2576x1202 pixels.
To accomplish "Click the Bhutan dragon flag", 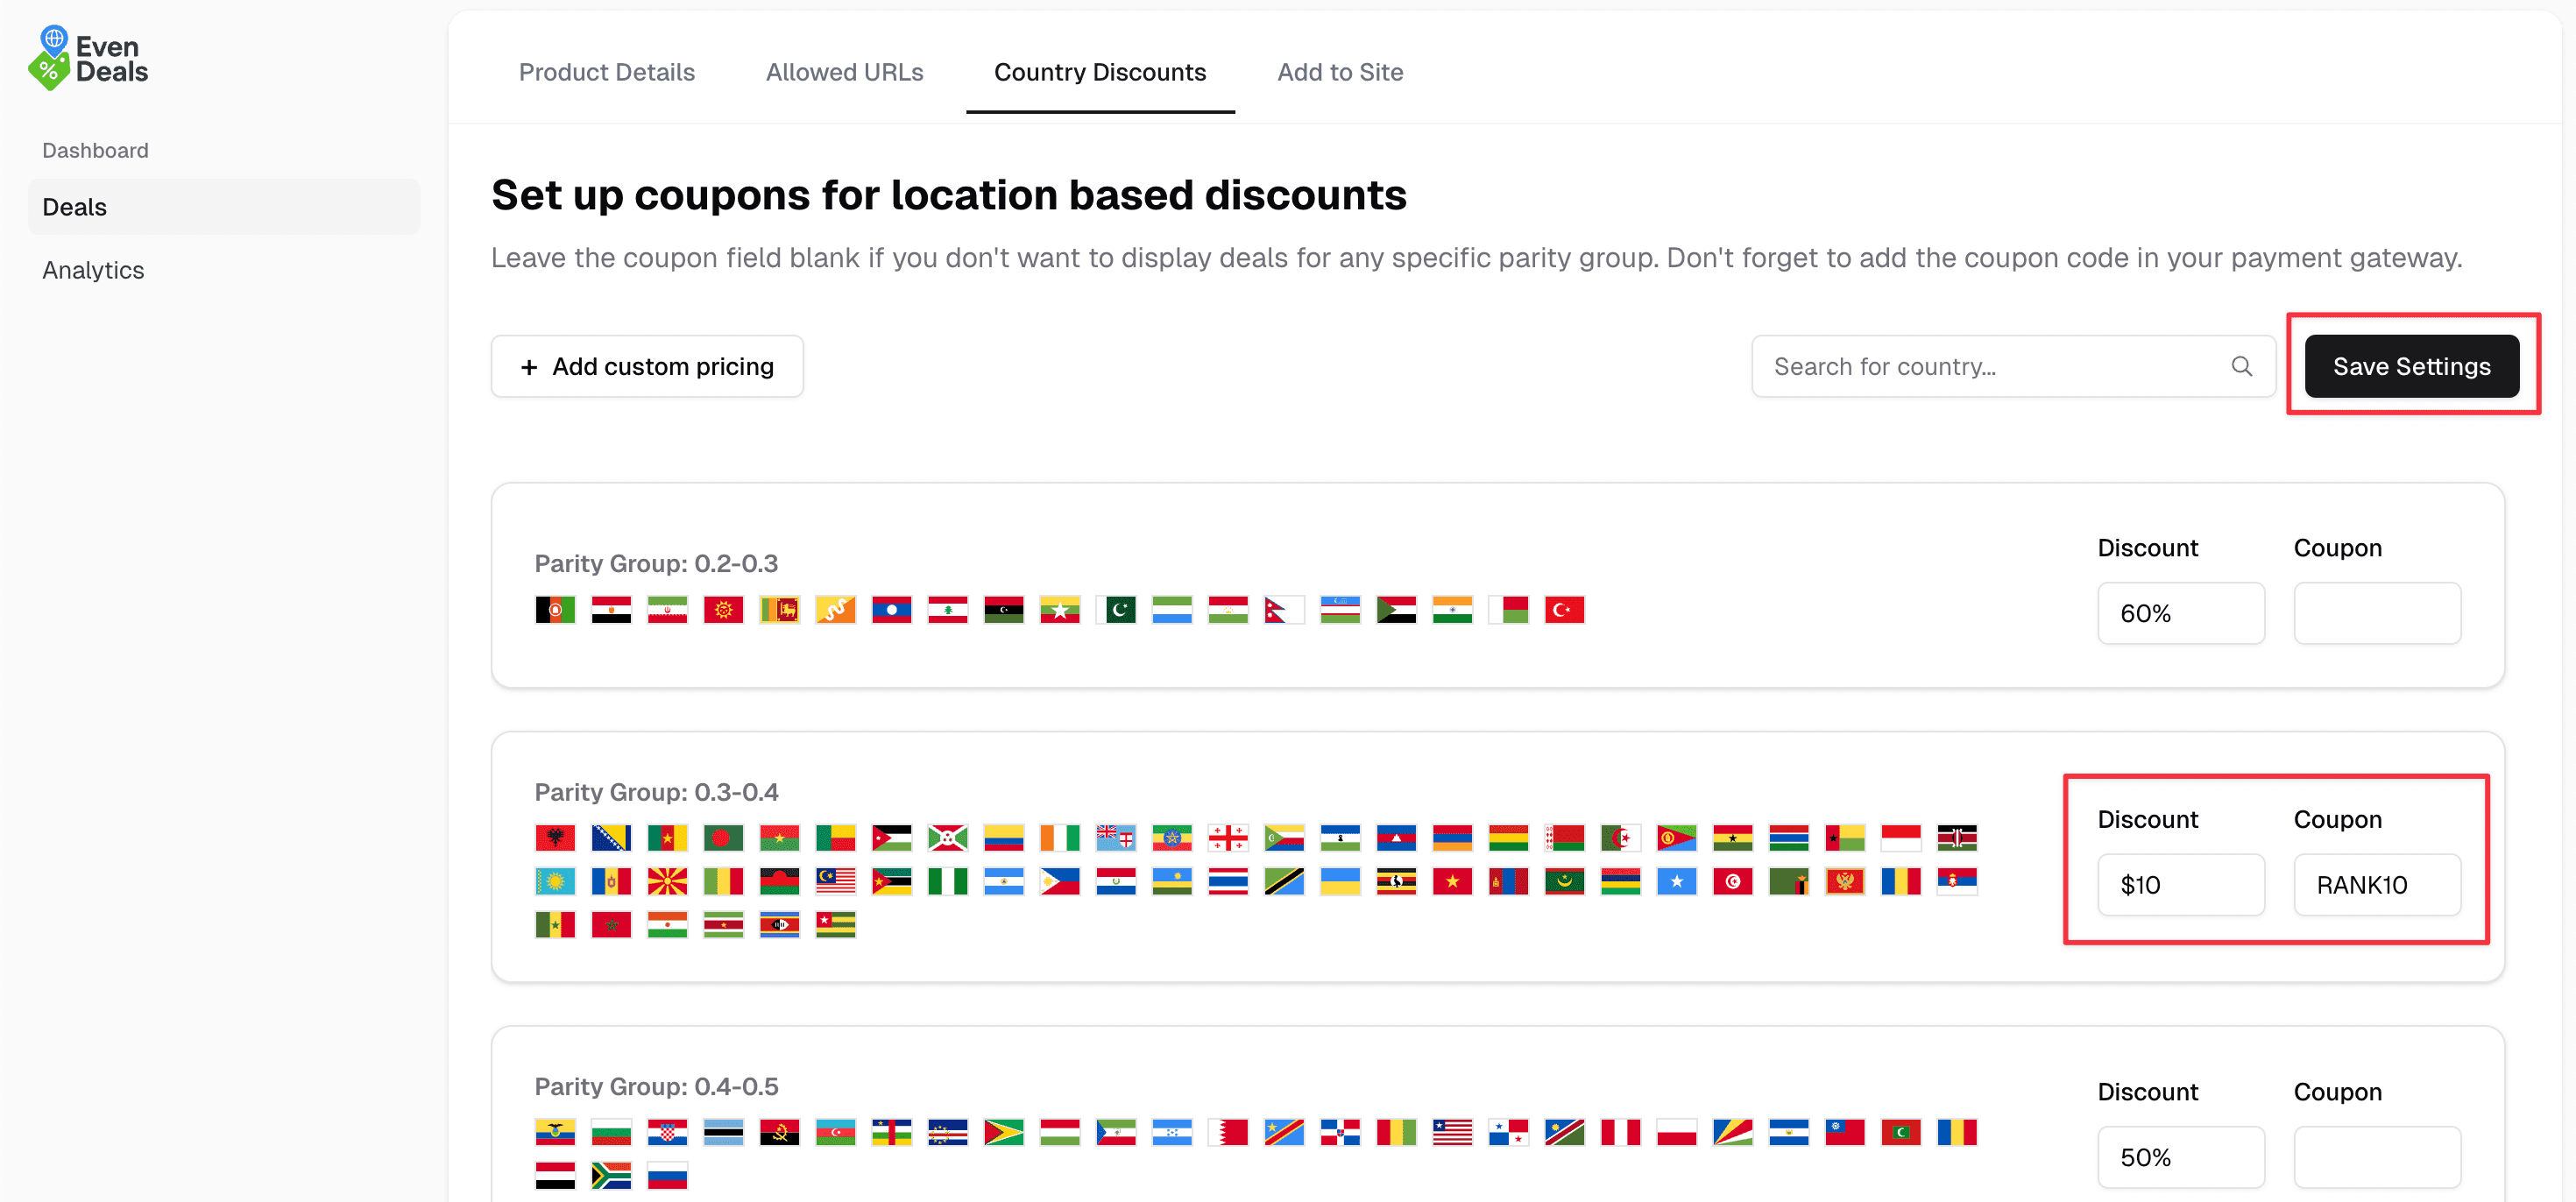I will pos(835,609).
